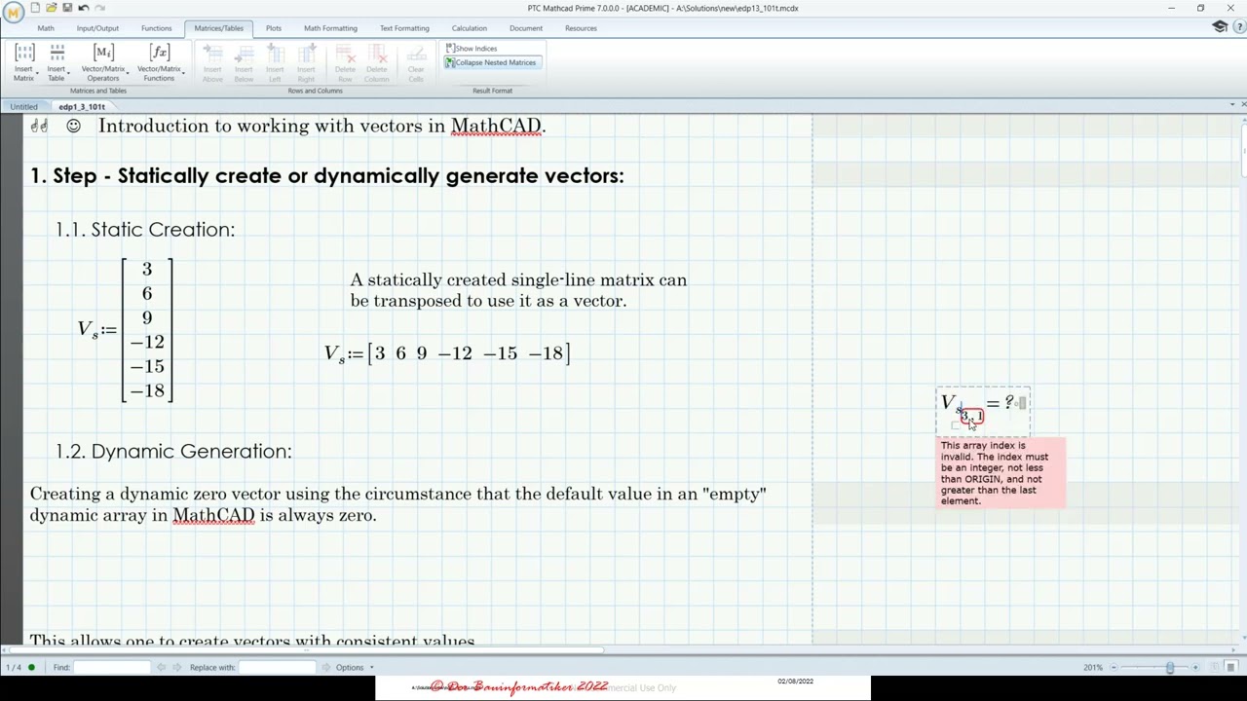Open the Resources ribbon tab

[x=581, y=28]
